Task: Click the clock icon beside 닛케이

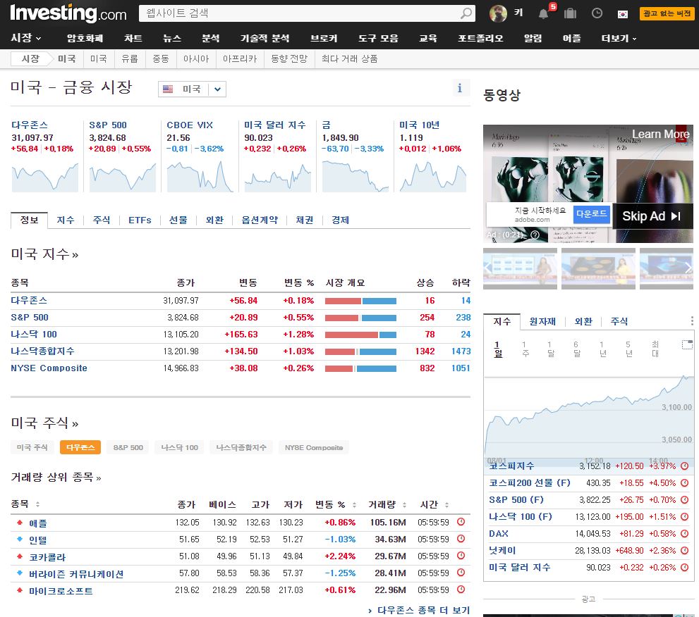Action: [x=685, y=551]
